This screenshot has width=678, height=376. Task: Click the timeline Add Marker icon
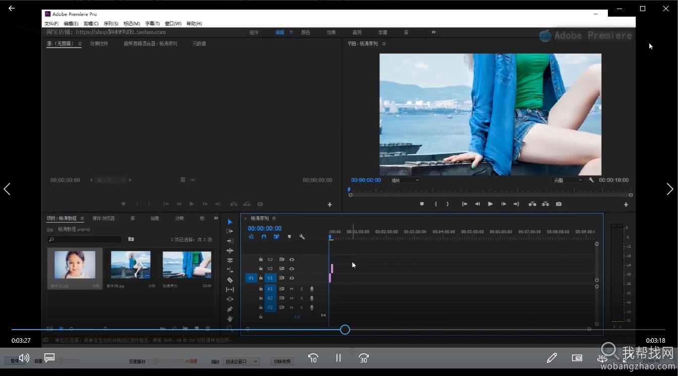point(289,236)
